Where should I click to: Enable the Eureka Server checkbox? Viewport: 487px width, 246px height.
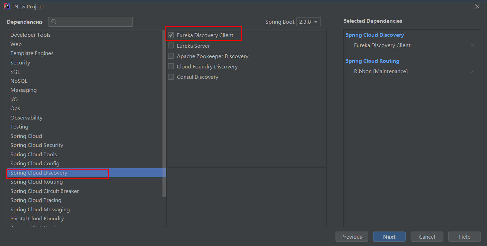click(x=171, y=46)
